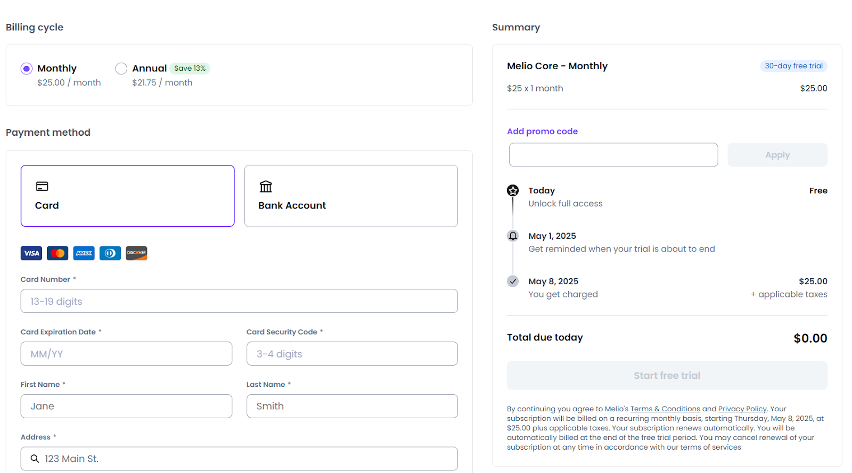Focus the First Name field
Image resolution: width=852 pixels, height=473 pixels.
126,406
